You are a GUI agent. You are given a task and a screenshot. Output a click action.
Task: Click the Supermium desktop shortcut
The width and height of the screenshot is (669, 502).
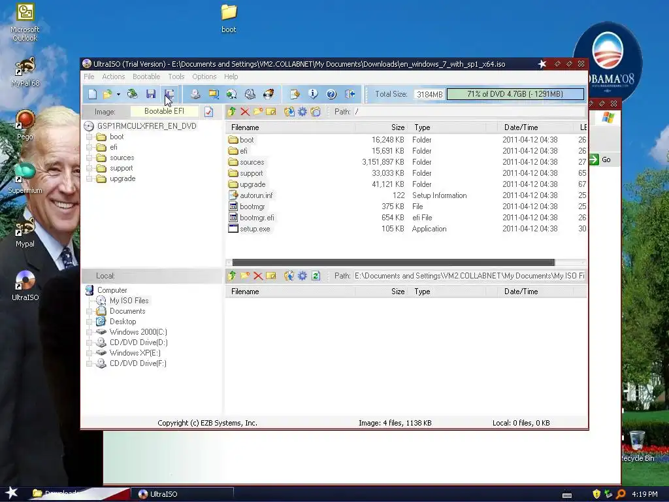pos(25,178)
